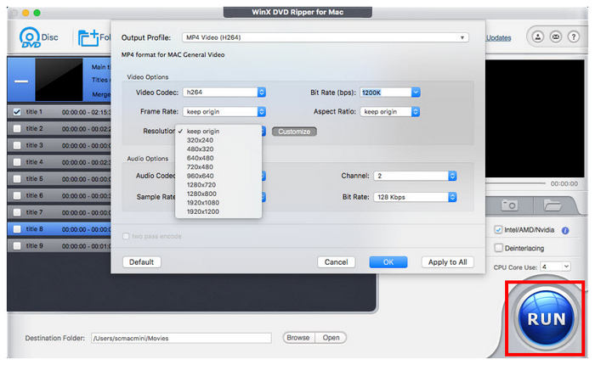Uncheck the title 1 checkbox
The image size is (595, 365).
coord(17,112)
